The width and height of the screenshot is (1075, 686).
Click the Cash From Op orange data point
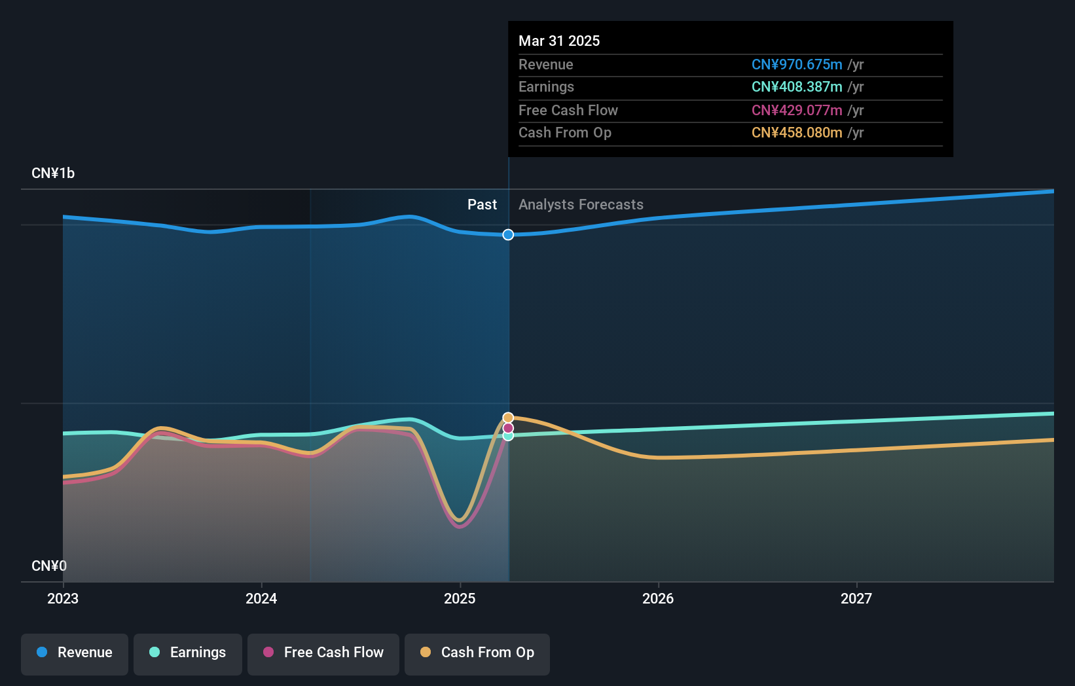tap(508, 418)
